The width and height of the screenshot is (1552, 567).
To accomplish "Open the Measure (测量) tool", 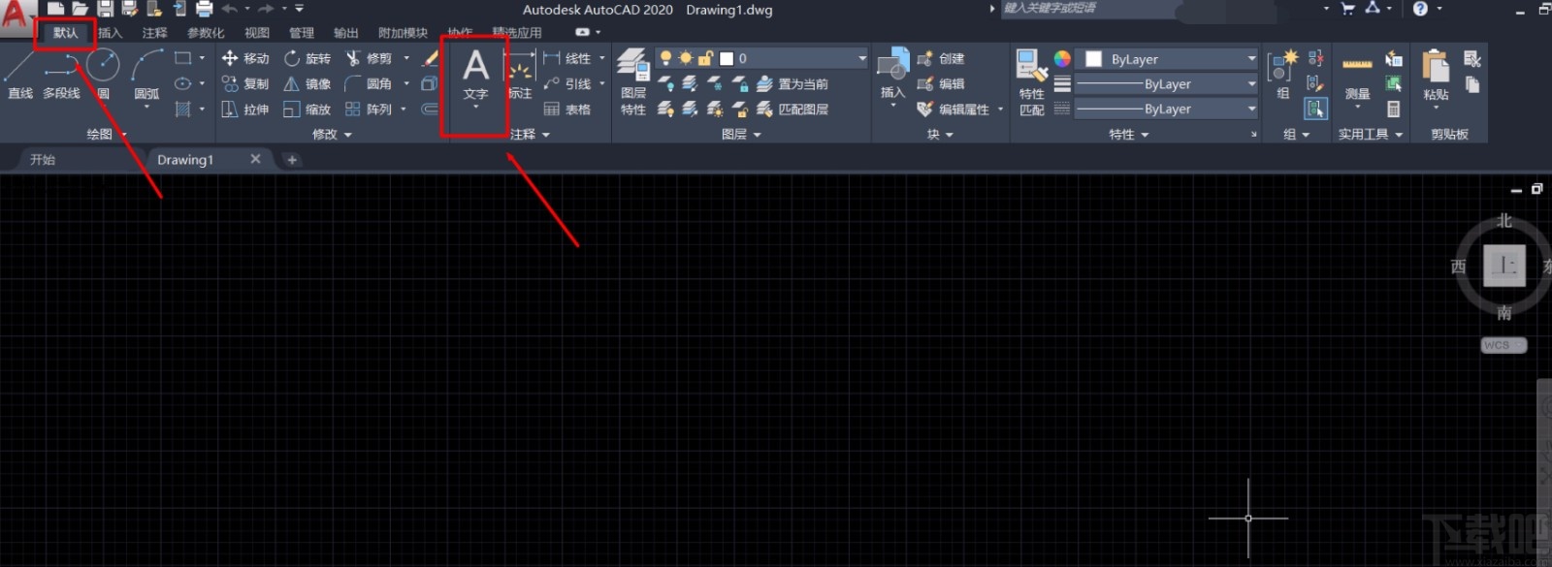I will (x=1357, y=78).
